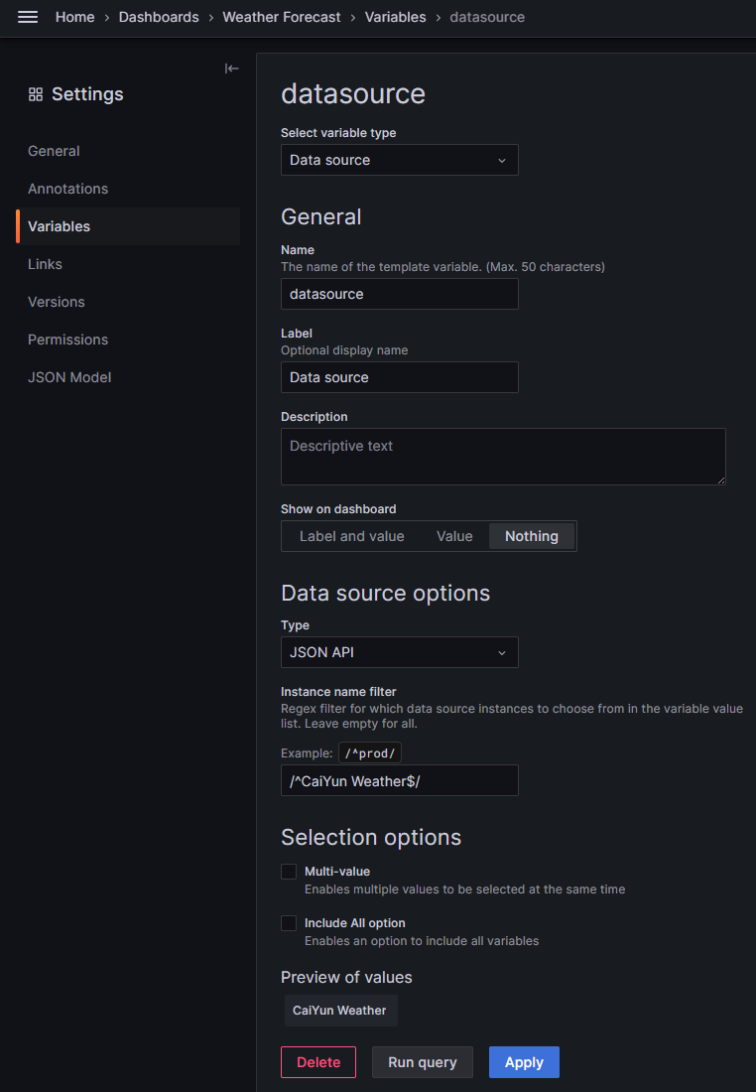Click the datasource page heading
756x1092 pixels.
pos(353,93)
